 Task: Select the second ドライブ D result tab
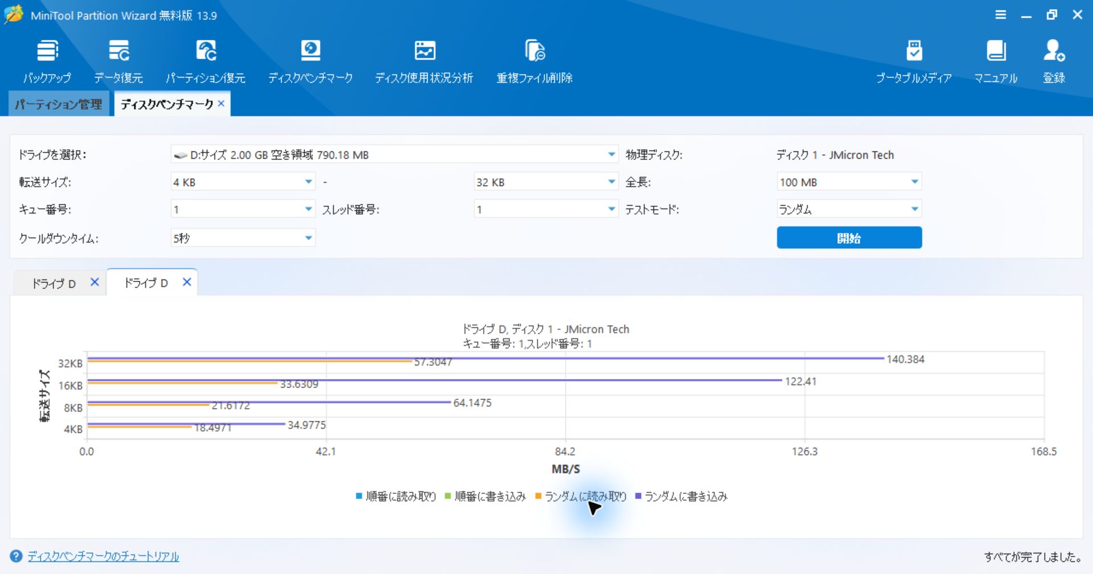click(x=146, y=282)
